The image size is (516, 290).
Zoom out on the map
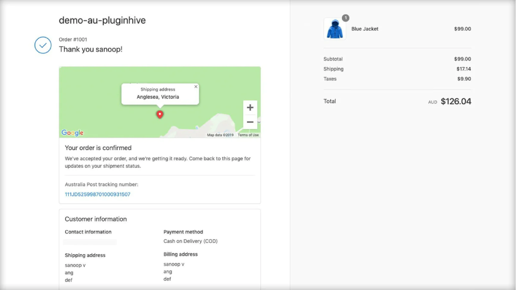click(x=250, y=122)
